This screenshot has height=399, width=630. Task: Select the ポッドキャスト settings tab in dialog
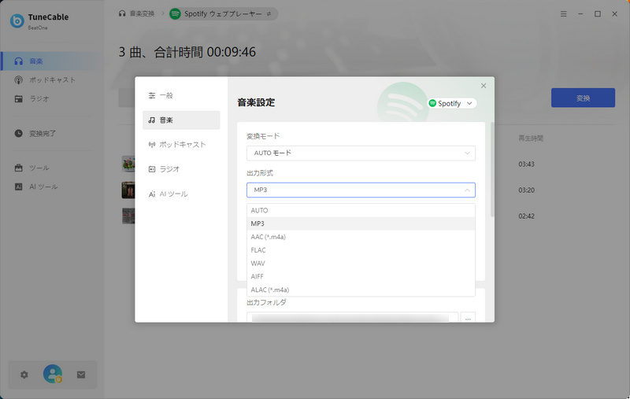click(x=181, y=145)
